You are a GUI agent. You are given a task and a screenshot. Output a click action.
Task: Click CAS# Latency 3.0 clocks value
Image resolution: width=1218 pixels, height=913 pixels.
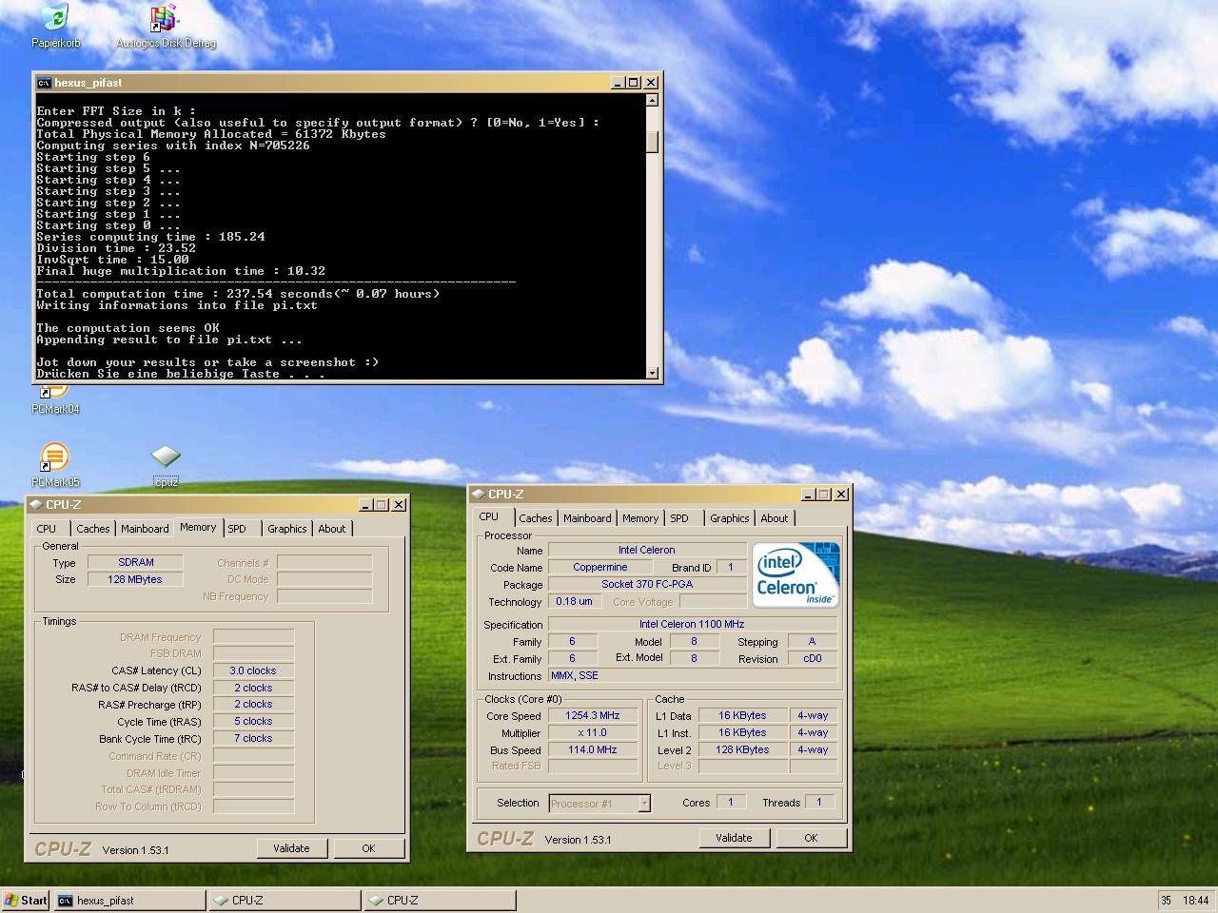click(253, 670)
